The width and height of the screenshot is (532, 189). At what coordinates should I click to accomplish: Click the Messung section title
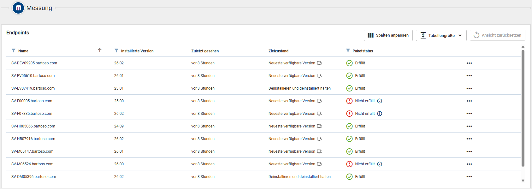pyautogui.click(x=39, y=8)
